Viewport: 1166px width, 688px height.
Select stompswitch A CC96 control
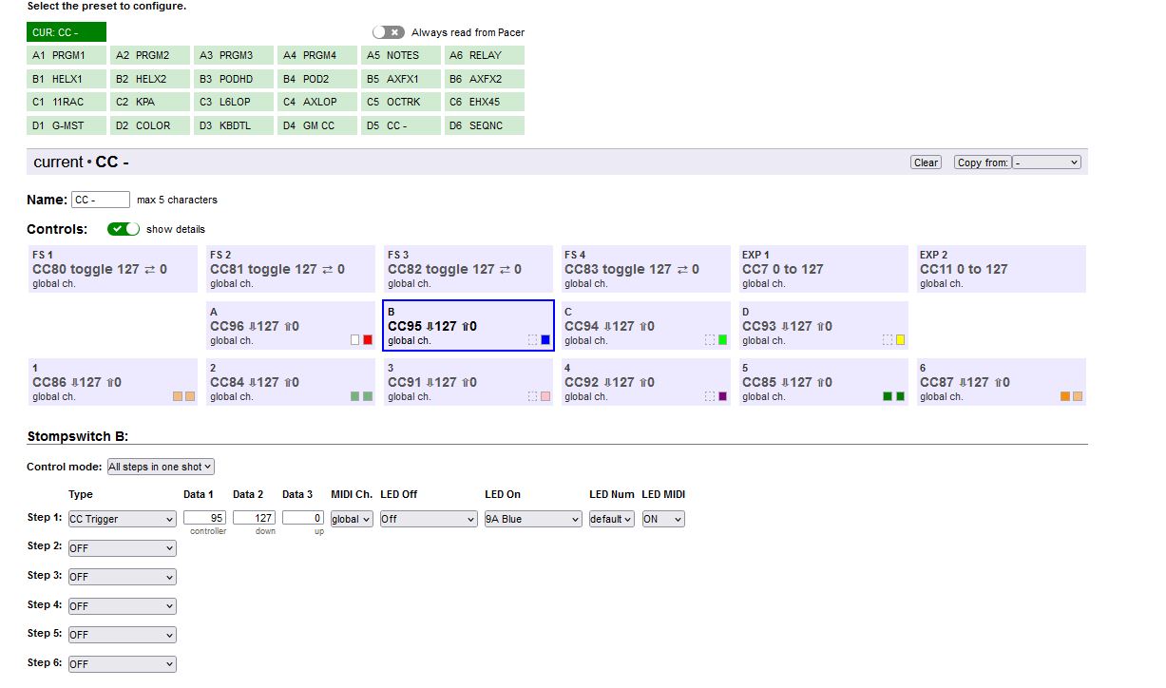[290, 326]
